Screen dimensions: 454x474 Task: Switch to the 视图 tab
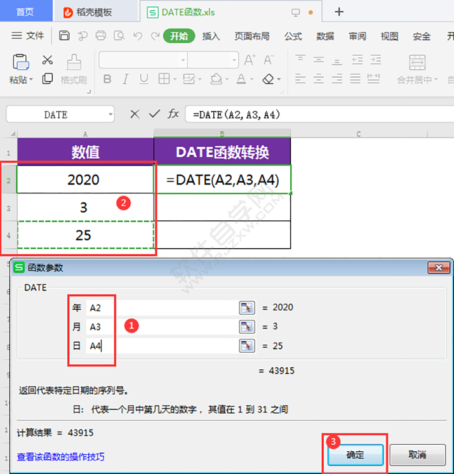coord(390,36)
